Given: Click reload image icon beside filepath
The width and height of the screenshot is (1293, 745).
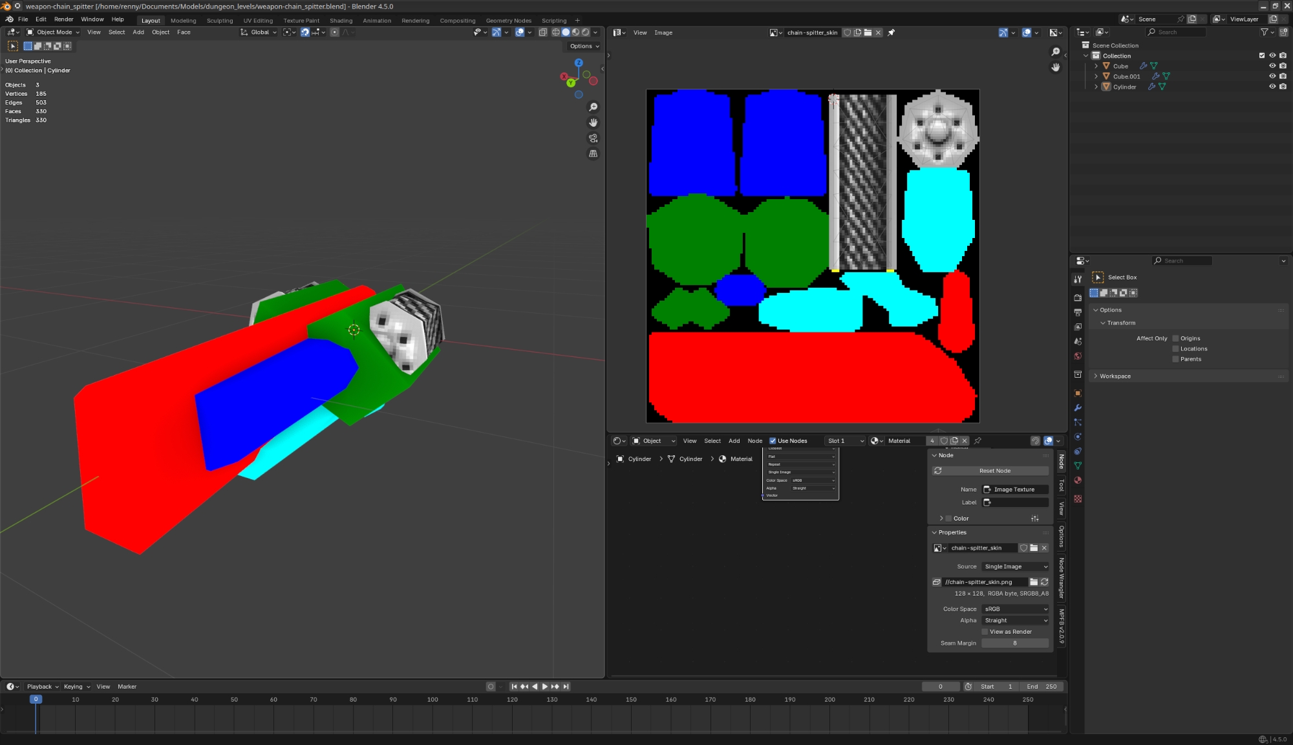Looking at the screenshot, I should pos(1044,582).
